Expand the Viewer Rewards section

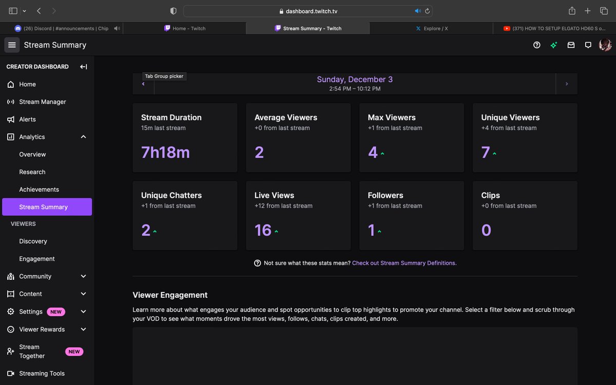(84, 329)
